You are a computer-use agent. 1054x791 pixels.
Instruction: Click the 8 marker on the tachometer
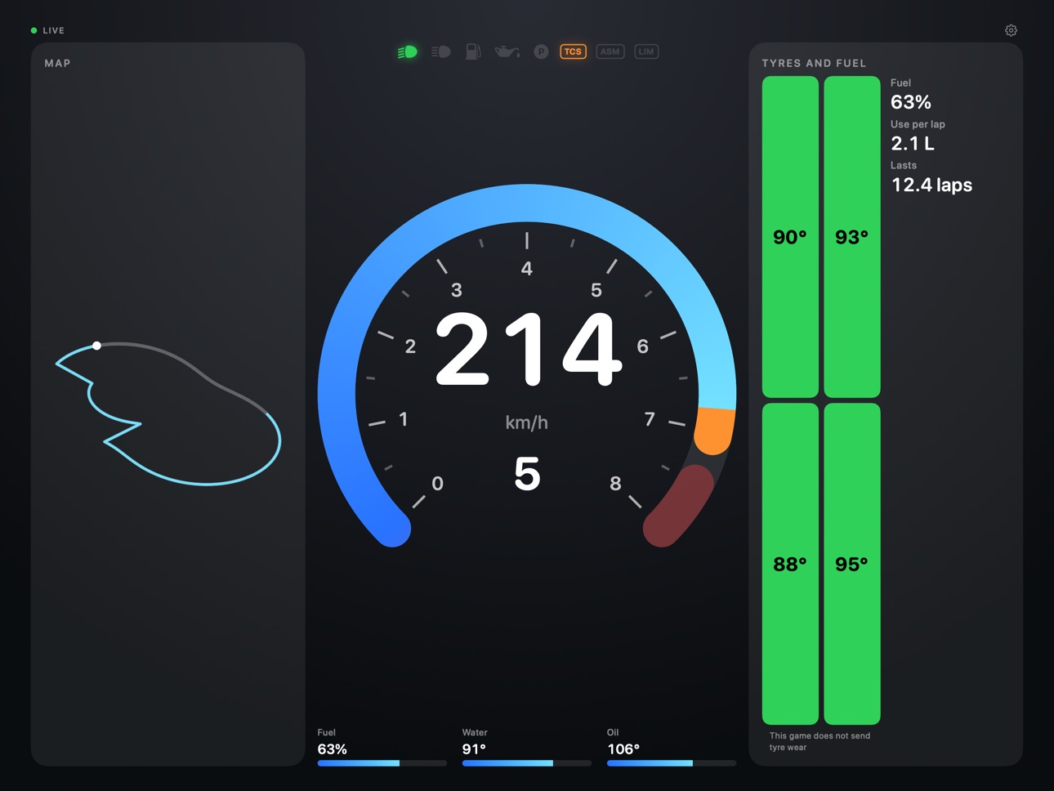point(615,484)
